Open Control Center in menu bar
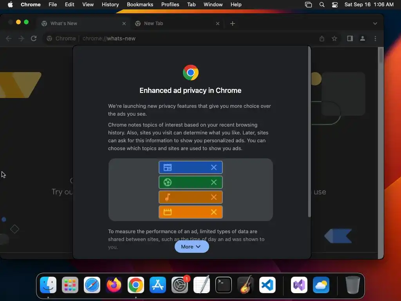Screen dimensions: 401x301 click(335, 5)
